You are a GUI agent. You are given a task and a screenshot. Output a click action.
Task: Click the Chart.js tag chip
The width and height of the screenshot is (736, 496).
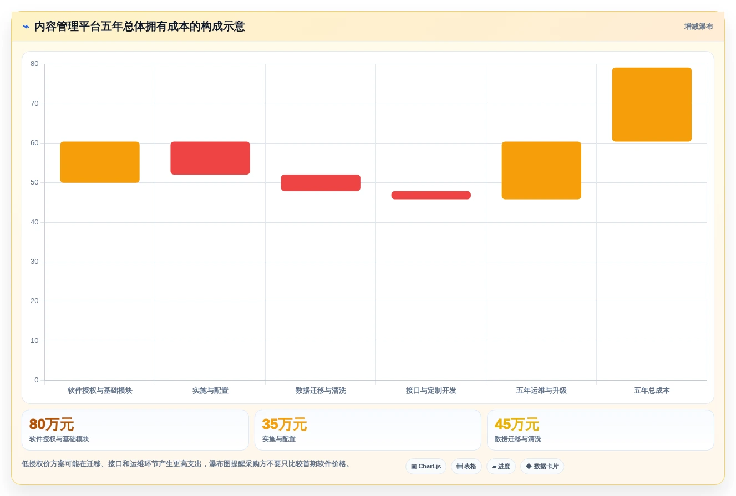tap(425, 467)
